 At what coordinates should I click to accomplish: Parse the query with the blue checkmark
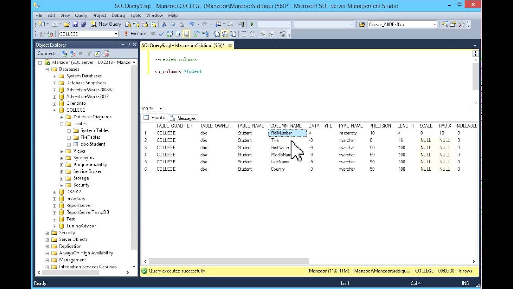[161, 34]
